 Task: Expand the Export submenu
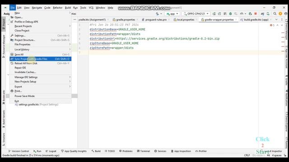(40, 86)
